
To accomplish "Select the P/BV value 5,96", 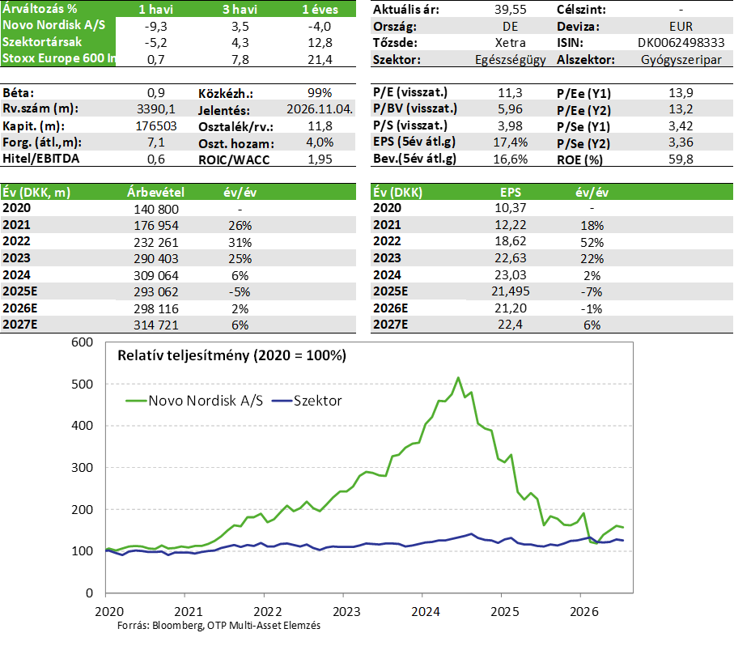I will 511,109.
